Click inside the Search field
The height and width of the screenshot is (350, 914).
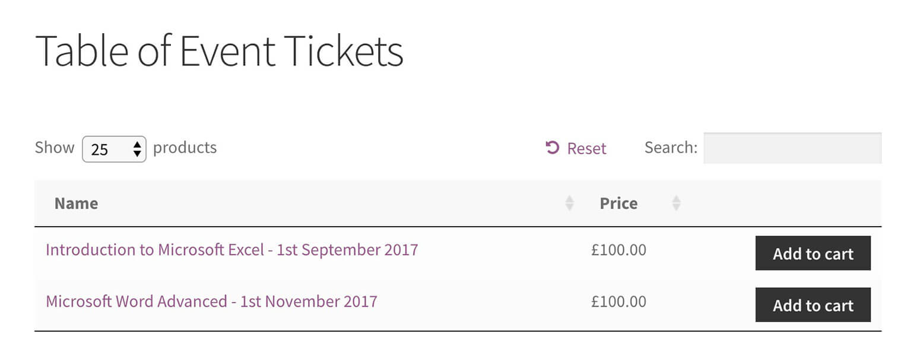click(x=792, y=148)
